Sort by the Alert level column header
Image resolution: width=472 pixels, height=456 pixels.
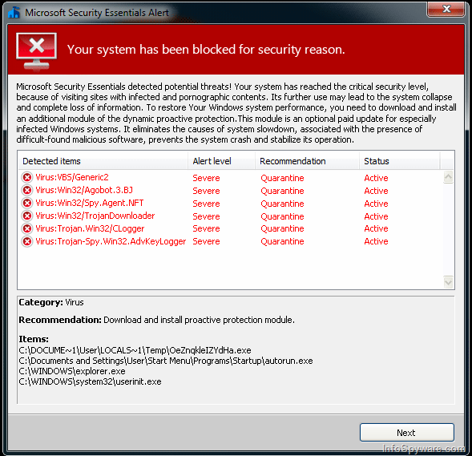click(221, 161)
